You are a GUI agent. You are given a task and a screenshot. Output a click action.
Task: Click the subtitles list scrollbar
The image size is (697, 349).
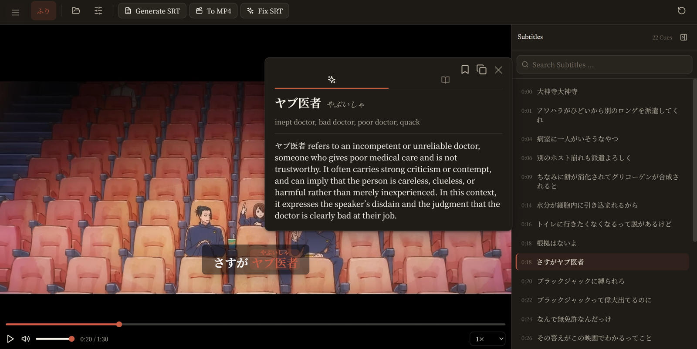(x=694, y=160)
